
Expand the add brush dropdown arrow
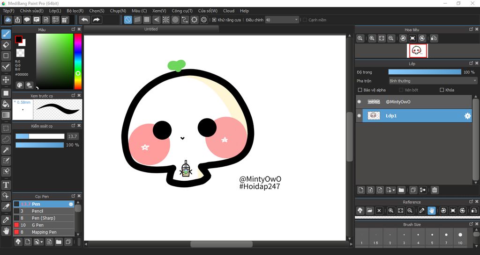(42, 242)
